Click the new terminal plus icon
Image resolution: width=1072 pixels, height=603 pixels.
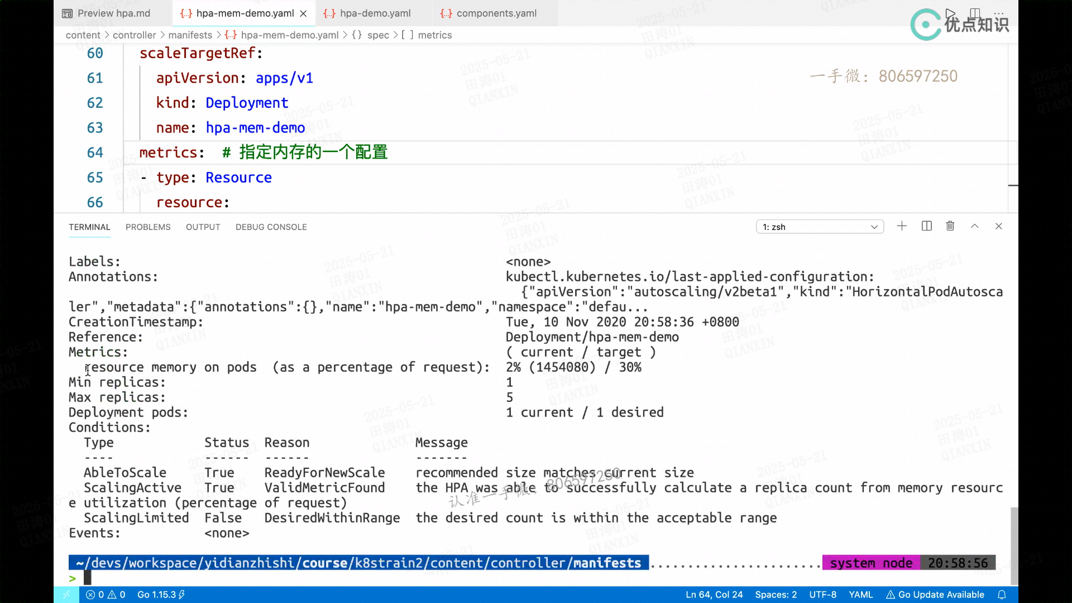coord(902,226)
